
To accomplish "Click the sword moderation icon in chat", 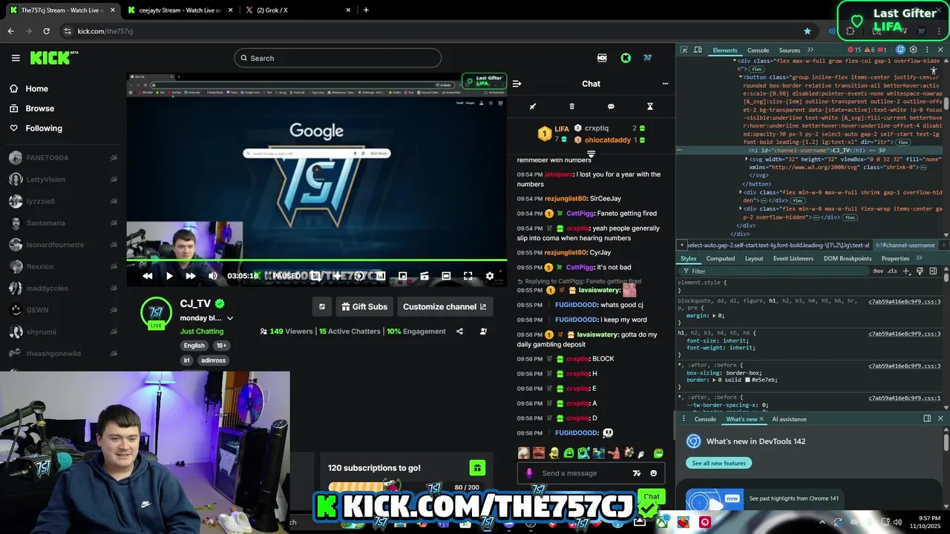I will tap(532, 106).
